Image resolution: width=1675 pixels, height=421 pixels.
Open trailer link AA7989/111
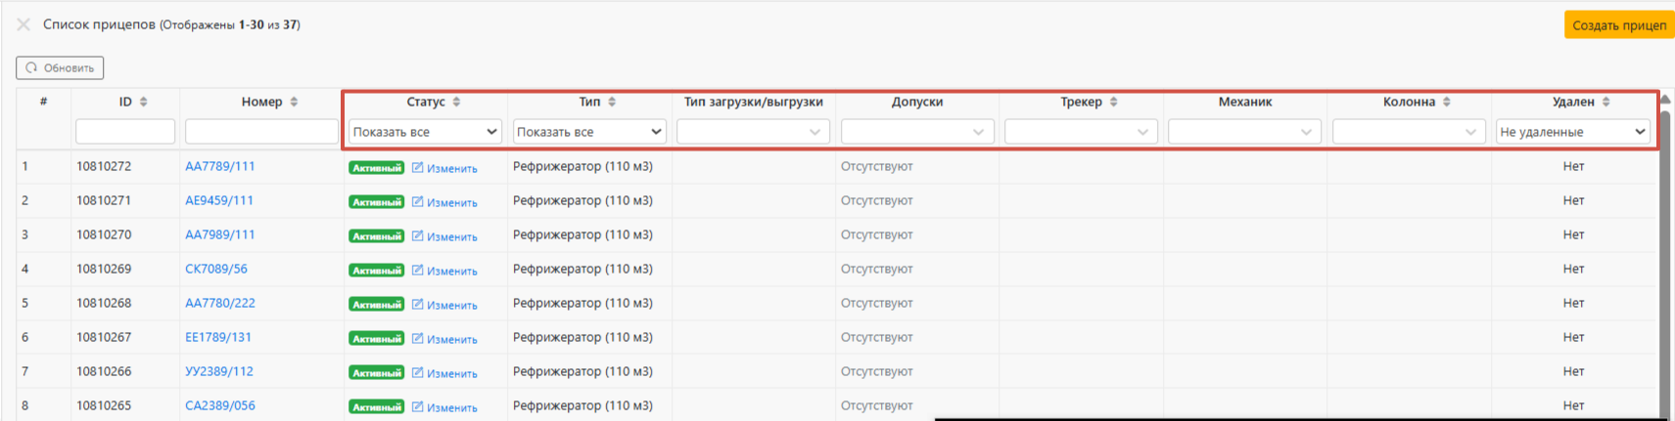[x=220, y=234]
